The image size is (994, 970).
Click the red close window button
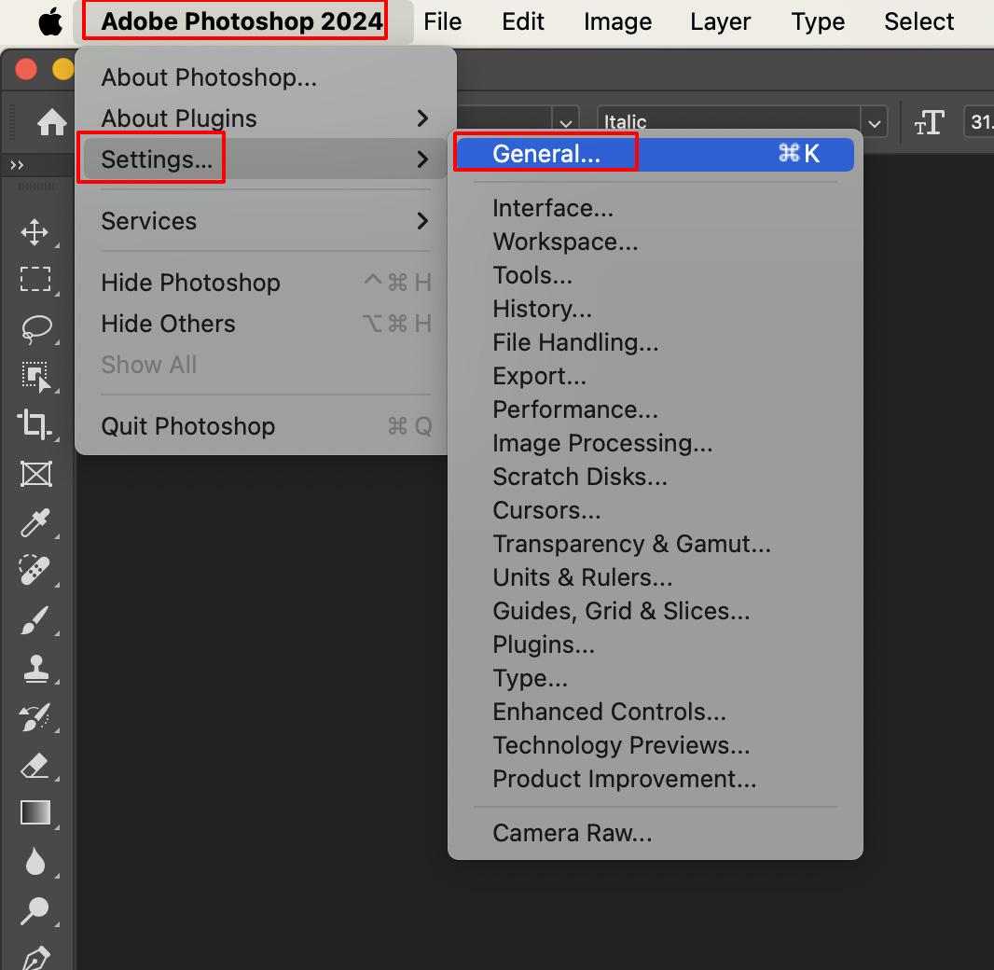click(x=26, y=69)
